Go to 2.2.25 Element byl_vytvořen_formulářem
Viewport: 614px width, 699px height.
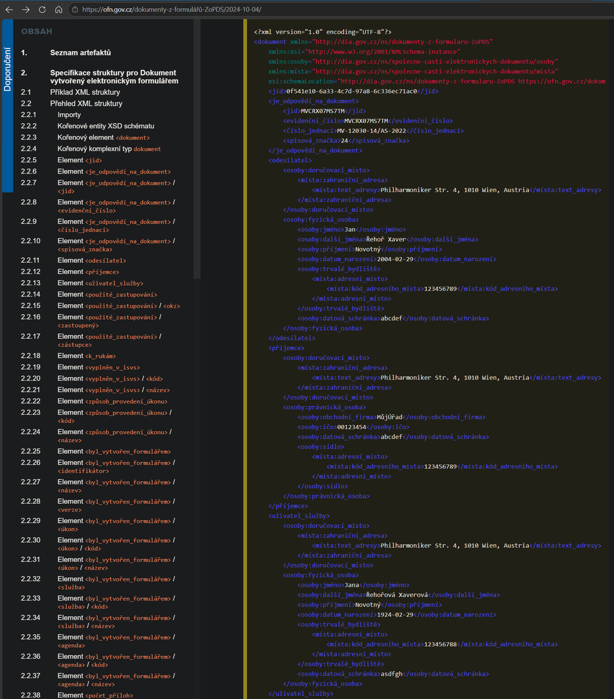pos(114,451)
